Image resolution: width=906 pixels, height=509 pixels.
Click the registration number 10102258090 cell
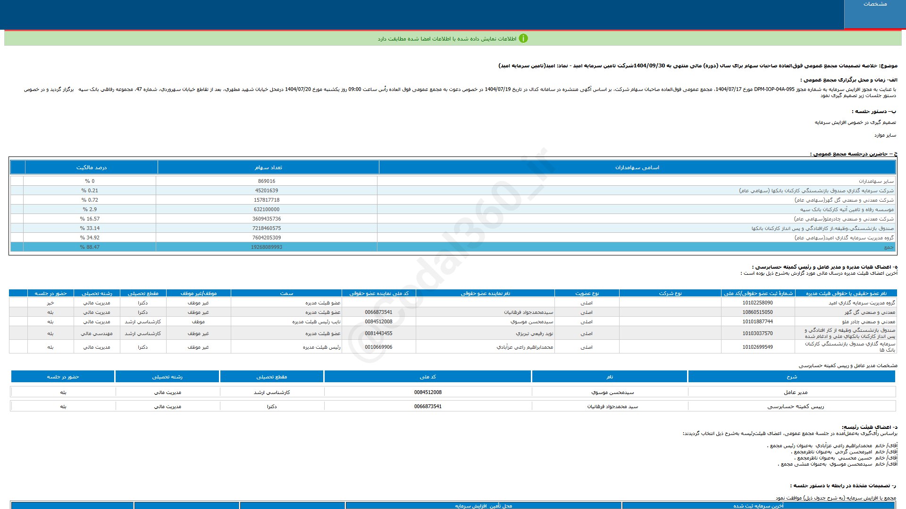point(757,303)
